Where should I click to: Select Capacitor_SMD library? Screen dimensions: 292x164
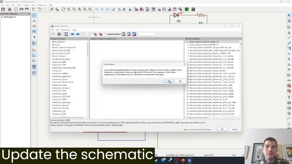(x=59, y=62)
